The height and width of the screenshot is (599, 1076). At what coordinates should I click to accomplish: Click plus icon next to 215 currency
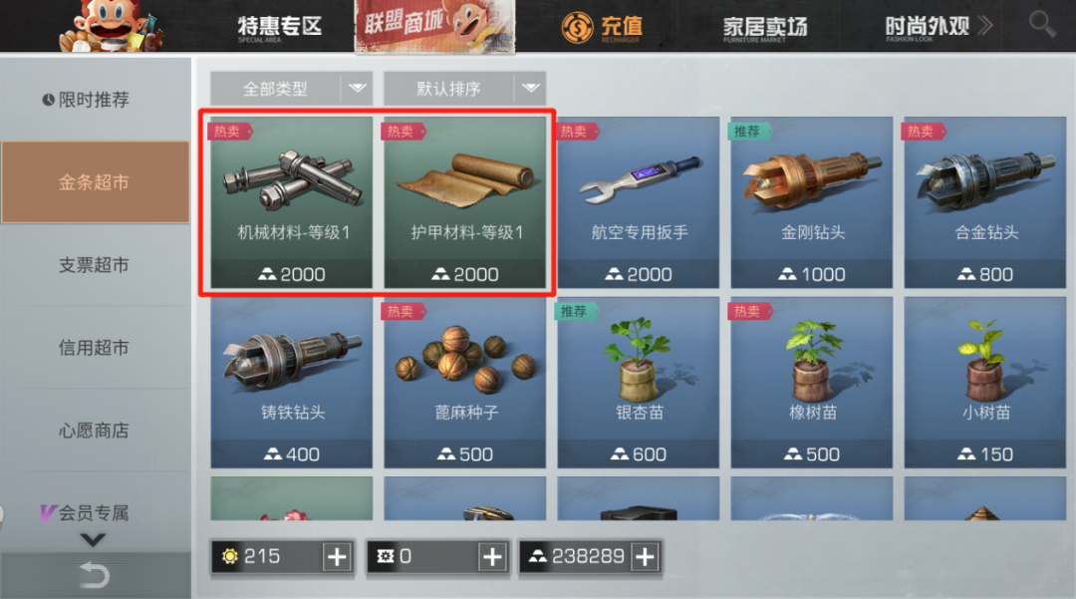tap(337, 556)
